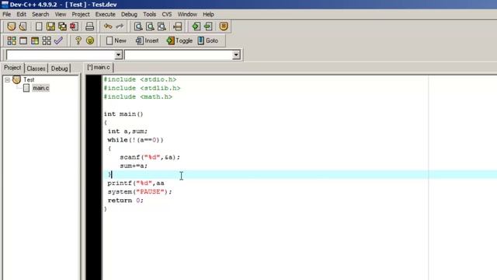This screenshot has height=280, width=497.
Task: Open the first class browser dropdown arrow
Action: click(119, 55)
